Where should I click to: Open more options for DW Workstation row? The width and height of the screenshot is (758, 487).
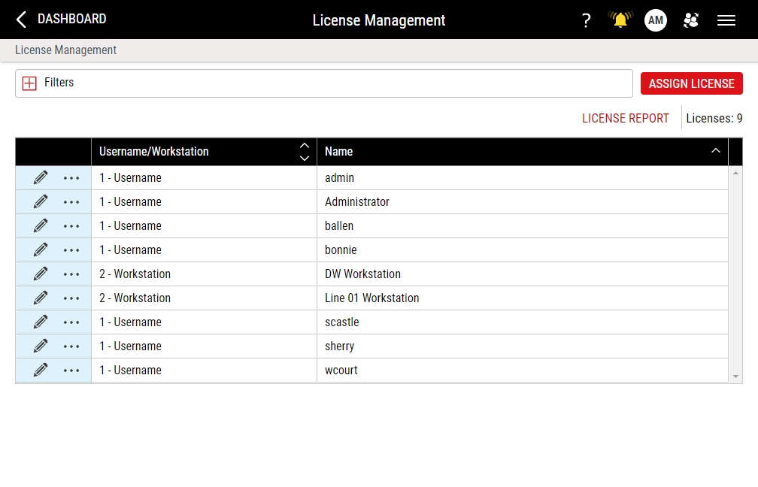click(71, 274)
